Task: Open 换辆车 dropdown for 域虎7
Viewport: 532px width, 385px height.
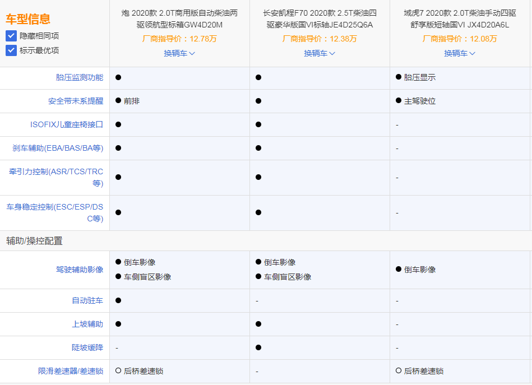Action: click(x=460, y=53)
